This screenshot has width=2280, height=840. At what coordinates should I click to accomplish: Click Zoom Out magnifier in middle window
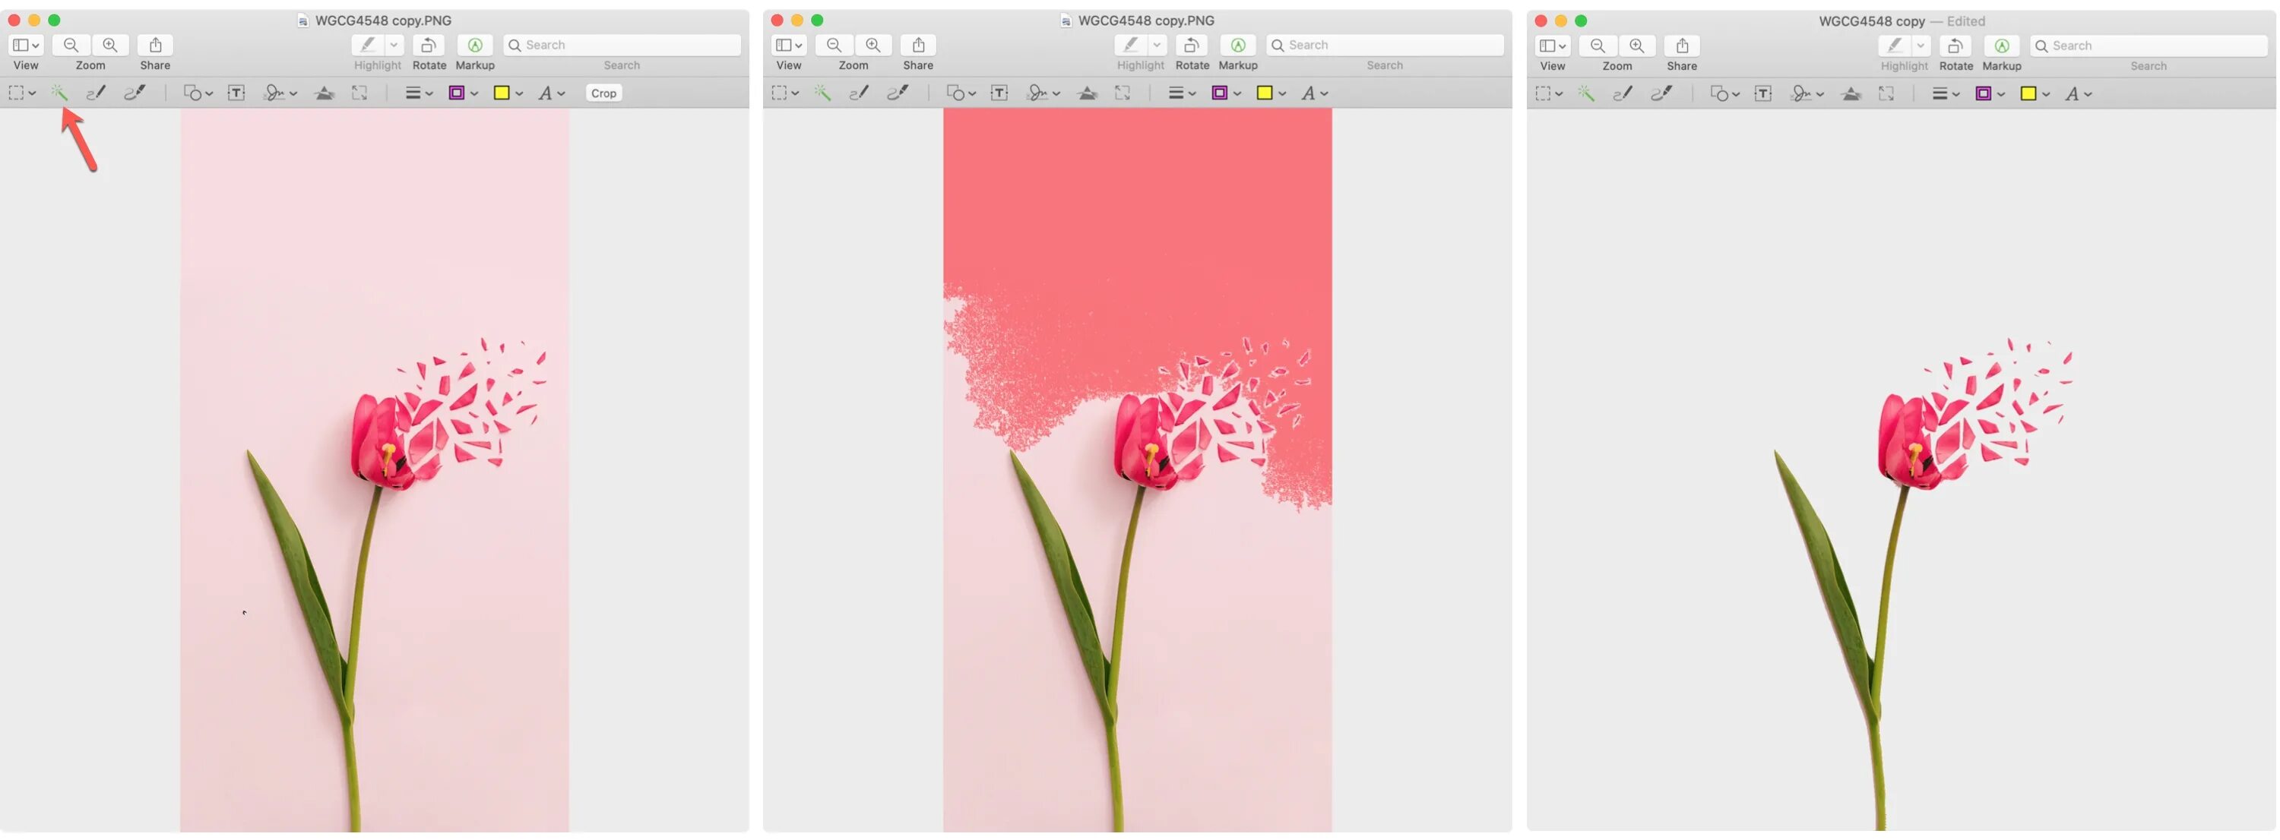click(834, 45)
